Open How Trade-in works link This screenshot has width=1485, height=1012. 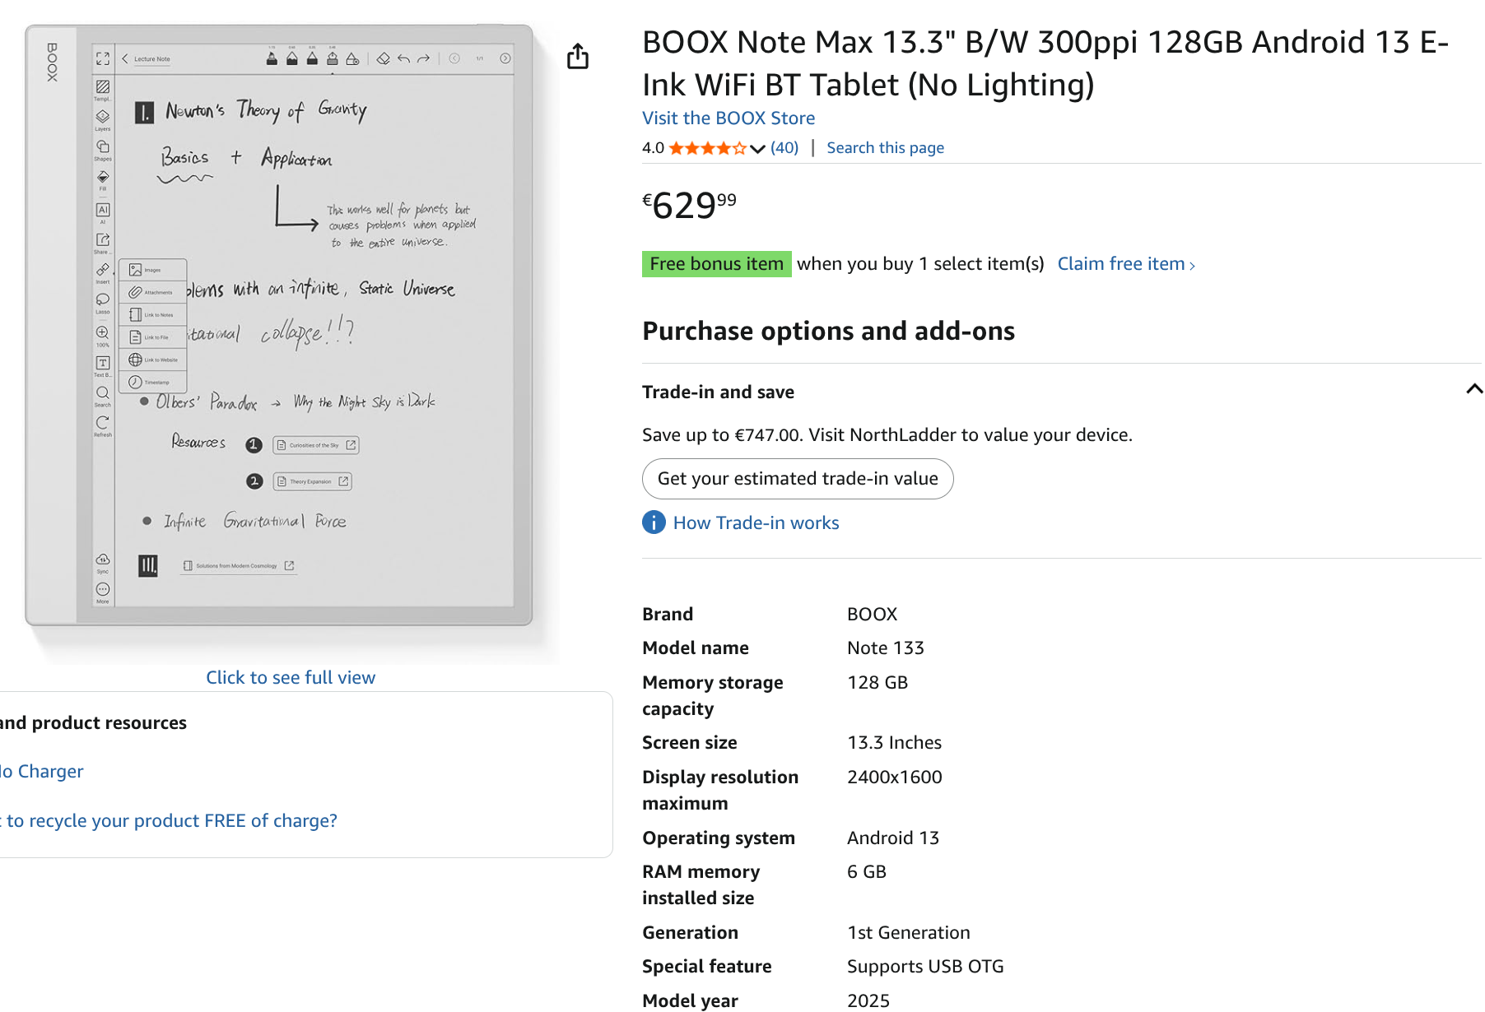coord(756,523)
